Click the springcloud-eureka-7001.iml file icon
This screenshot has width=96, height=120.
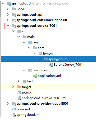[x=20, y=98]
